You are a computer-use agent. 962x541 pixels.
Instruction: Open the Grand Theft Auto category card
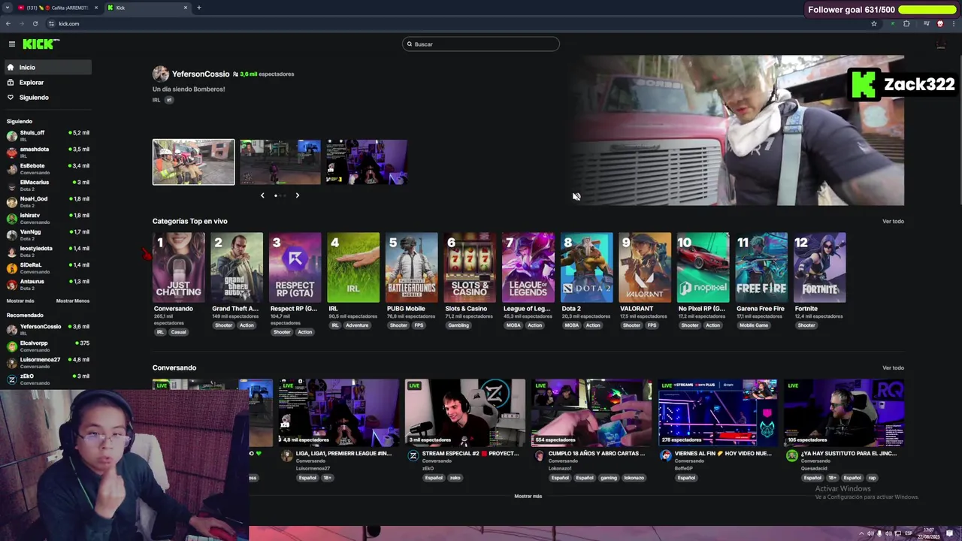coord(237,267)
